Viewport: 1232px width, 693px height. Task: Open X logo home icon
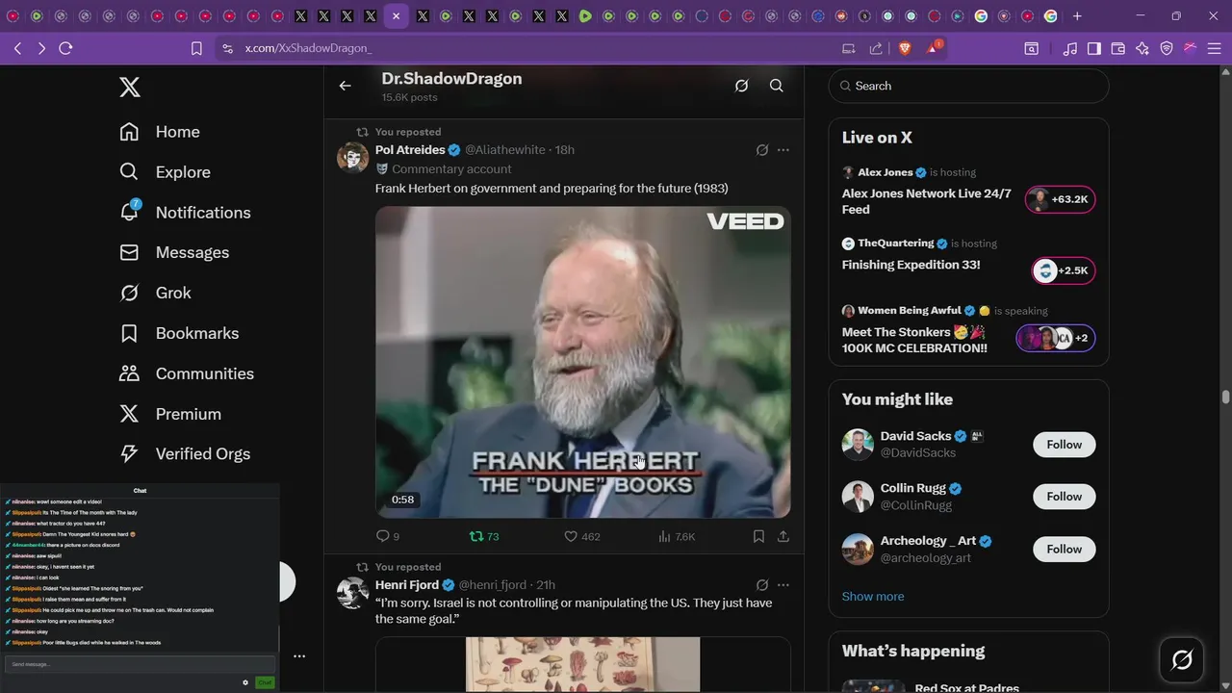pos(130,88)
